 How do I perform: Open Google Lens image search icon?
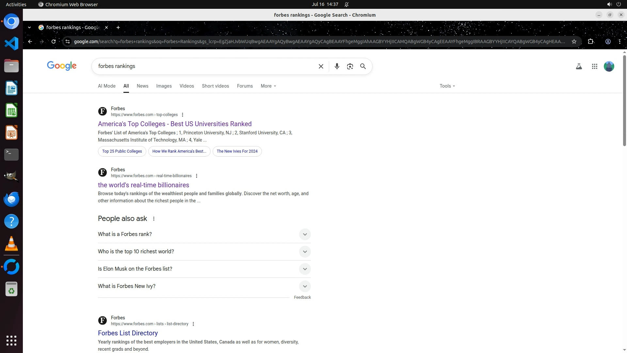[x=350, y=66]
